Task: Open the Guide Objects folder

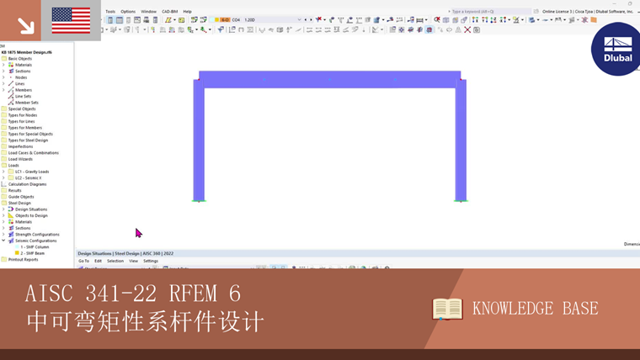Action: (21, 197)
